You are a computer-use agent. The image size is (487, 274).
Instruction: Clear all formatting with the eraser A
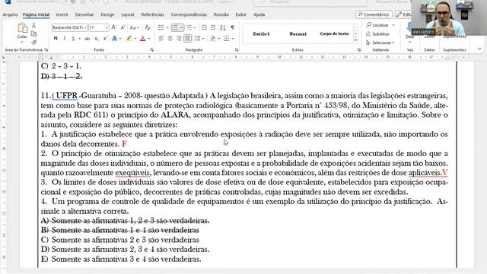pos(148,27)
